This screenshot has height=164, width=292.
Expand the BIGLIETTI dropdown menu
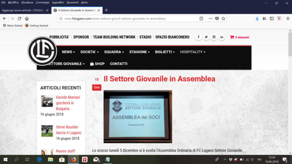[165, 52]
